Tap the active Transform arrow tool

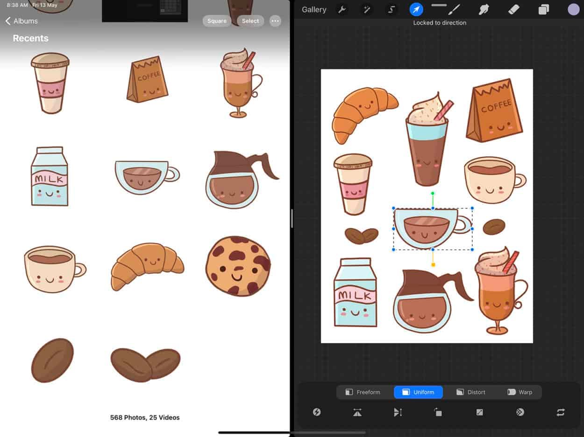(416, 10)
